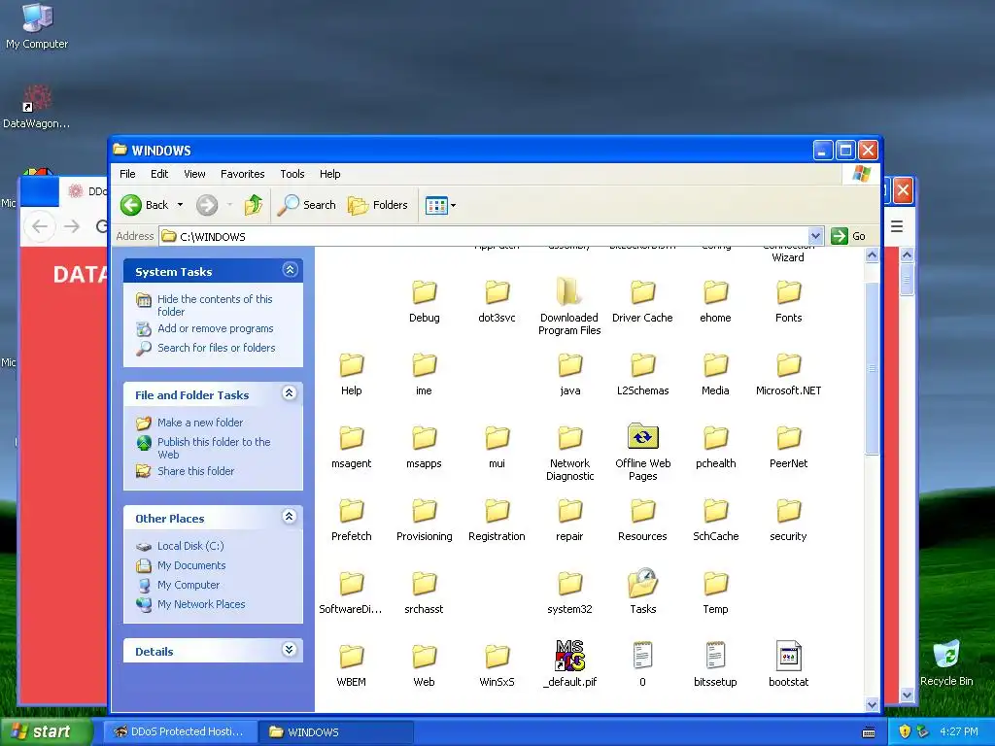Viewport: 995px width, 746px height.
Task: Select the Microsoft.NET folder
Action: click(788, 374)
